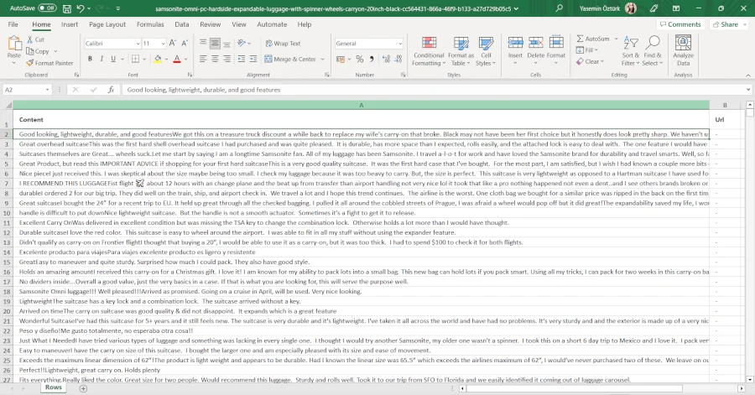Center cell text horizontally

(215, 59)
